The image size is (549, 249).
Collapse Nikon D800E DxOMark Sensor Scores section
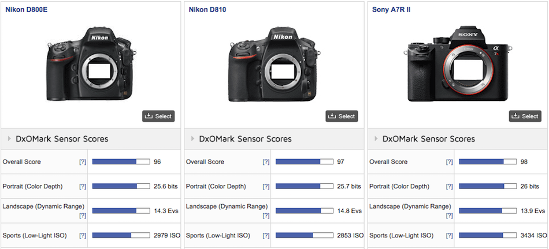[x=10, y=139]
